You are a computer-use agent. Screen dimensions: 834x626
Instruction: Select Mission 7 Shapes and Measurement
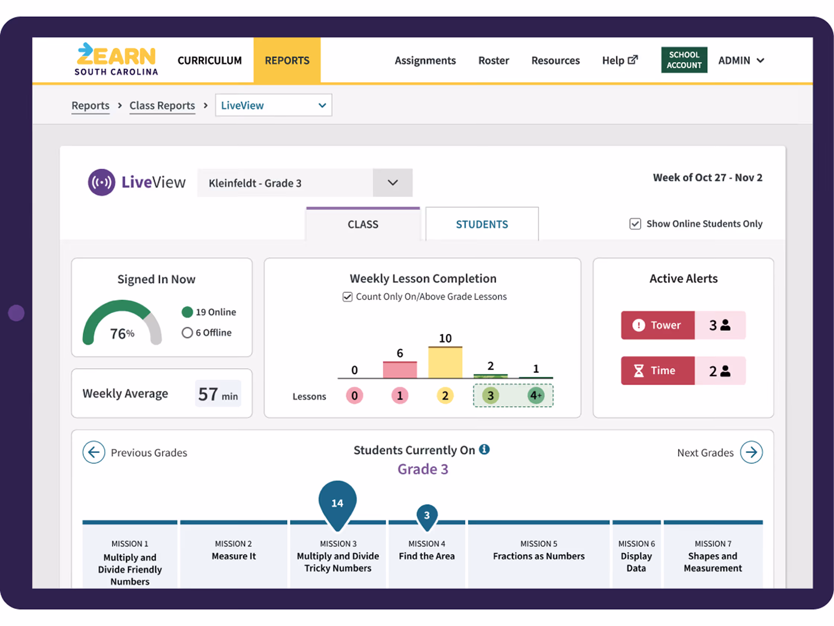(713, 555)
